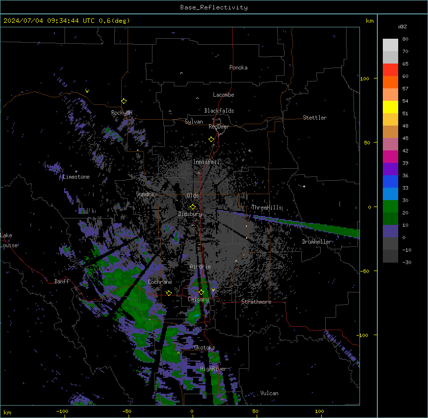This screenshot has width=428, height=418.
Task: Click the km unit label at bottom left
Action: pos(7,412)
